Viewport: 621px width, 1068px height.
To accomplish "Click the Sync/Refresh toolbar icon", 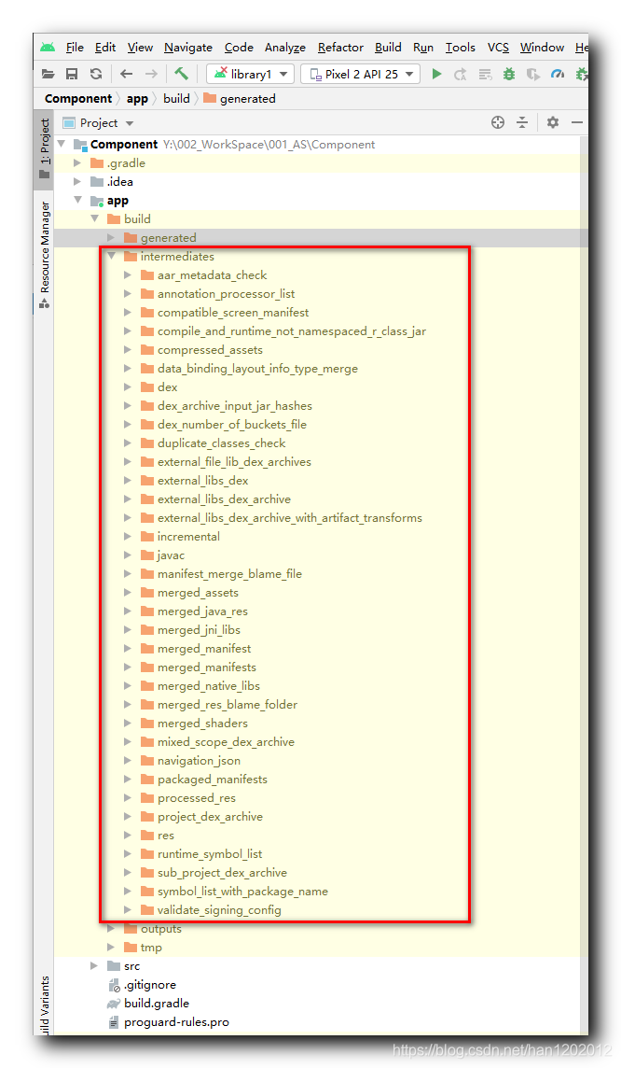I will (96, 75).
